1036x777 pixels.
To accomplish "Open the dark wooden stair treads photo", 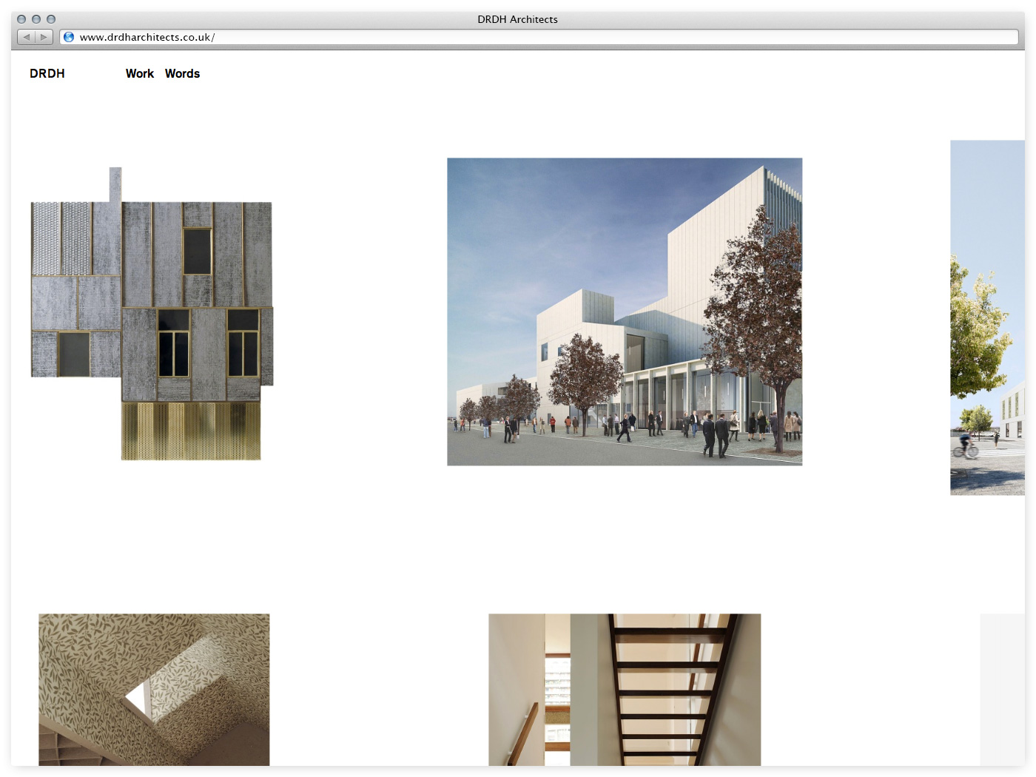I will pos(624,689).
